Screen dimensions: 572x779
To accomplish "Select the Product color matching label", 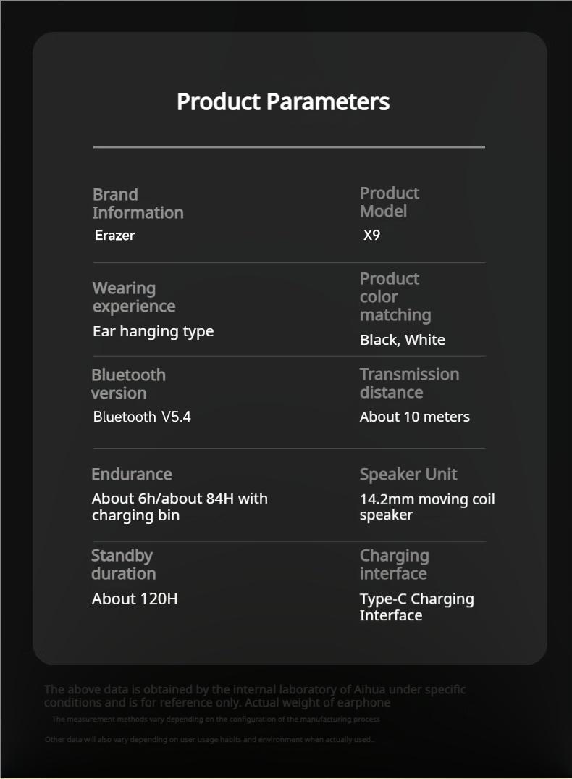I will pos(395,296).
